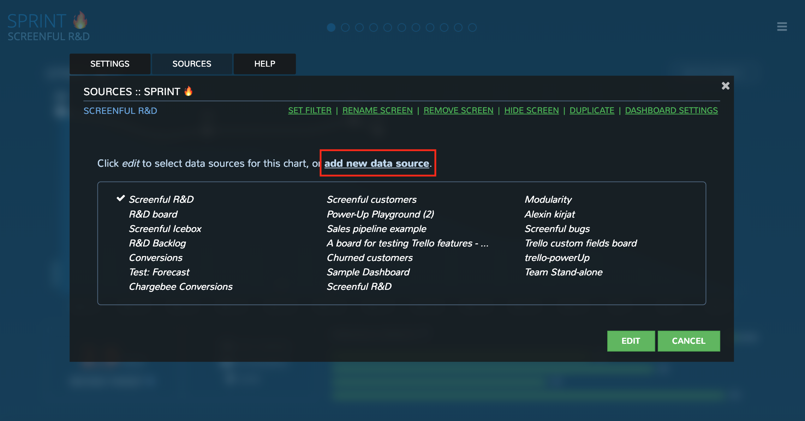Screen dimensions: 805x421
Task: Go to the third pagination dot
Action: pos(359,28)
